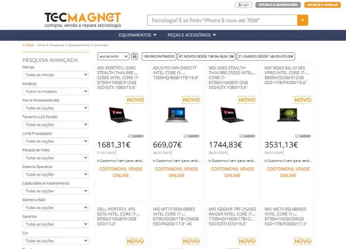This screenshot has height=249, width=346.
Task: Expand Sistema Operativo dropdown
Action: click(56, 174)
